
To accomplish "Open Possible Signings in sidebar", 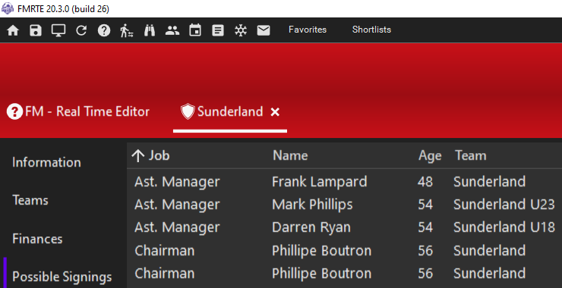I will tap(62, 277).
